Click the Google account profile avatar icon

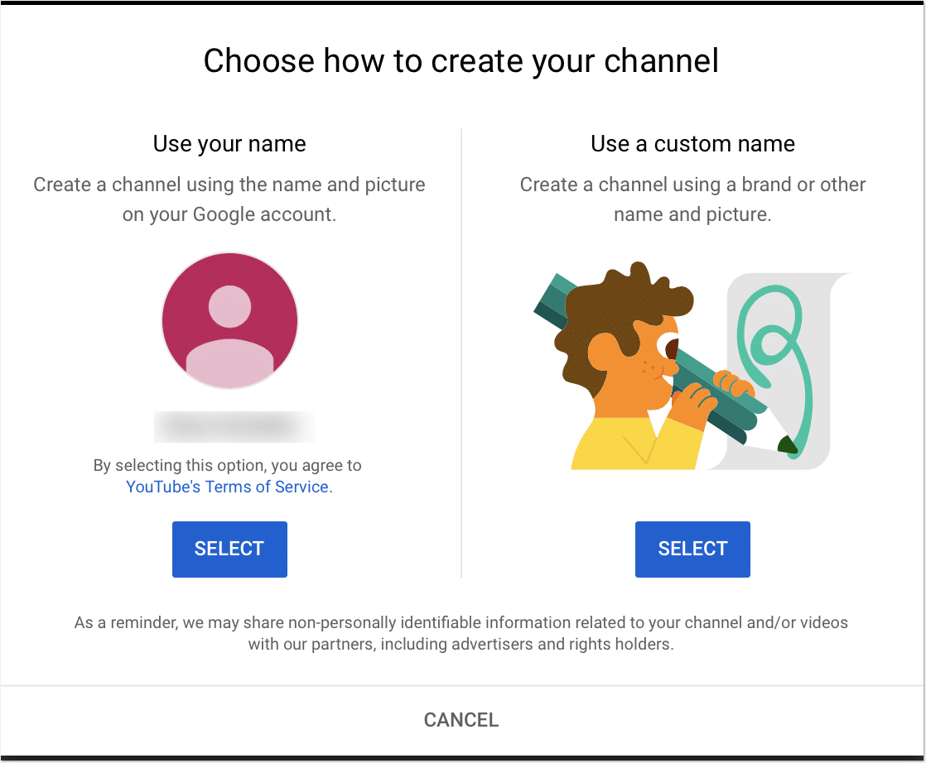click(229, 321)
